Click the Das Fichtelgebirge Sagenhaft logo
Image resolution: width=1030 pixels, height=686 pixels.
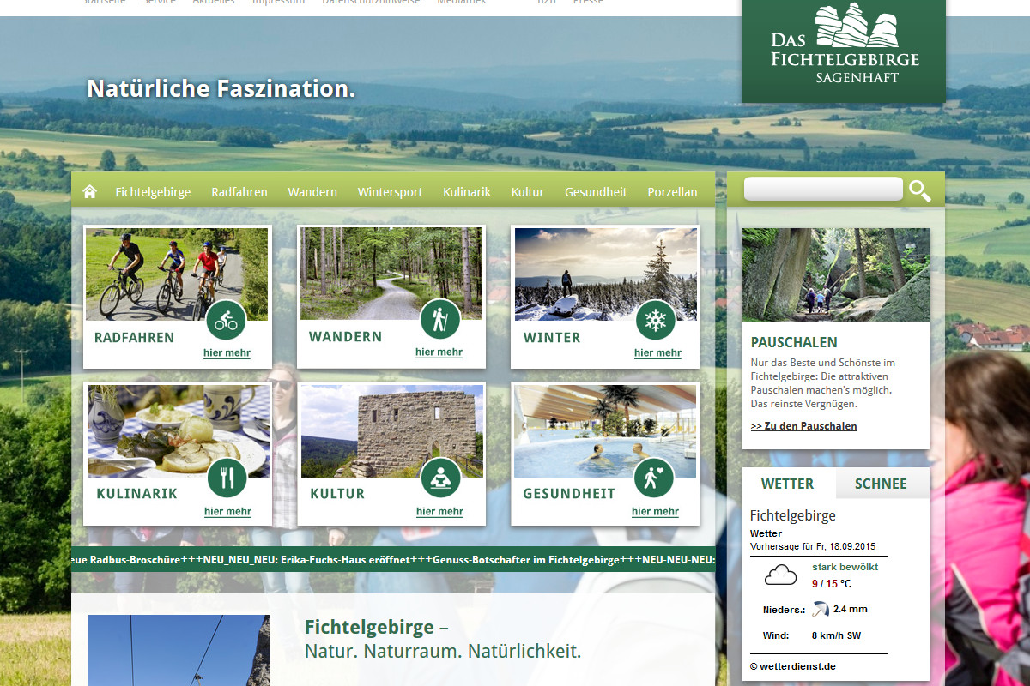(844, 50)
